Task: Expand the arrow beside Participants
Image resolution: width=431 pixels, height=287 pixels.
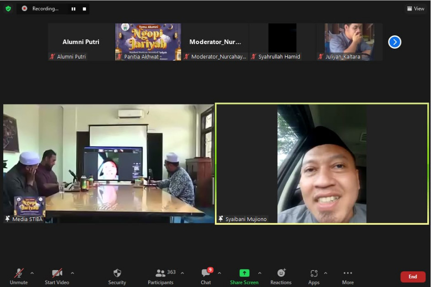Action: 182,273
